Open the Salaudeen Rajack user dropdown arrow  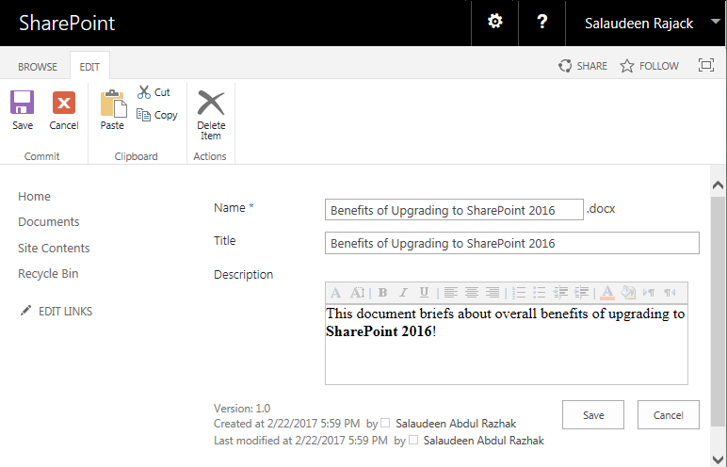coord(716,22)
